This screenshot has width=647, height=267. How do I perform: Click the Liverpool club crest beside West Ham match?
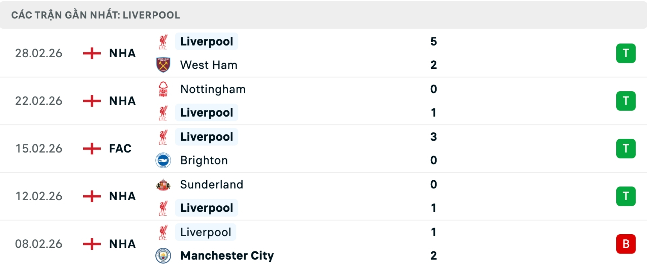click(x=163, y=41)
